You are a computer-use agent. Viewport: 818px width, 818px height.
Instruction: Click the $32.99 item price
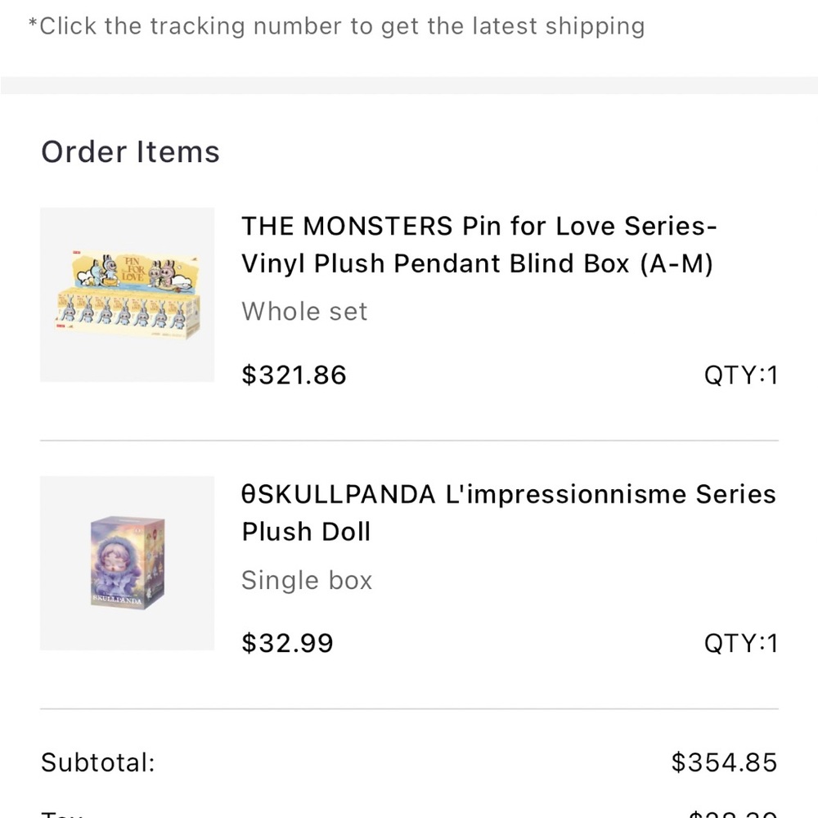(288, 643)
